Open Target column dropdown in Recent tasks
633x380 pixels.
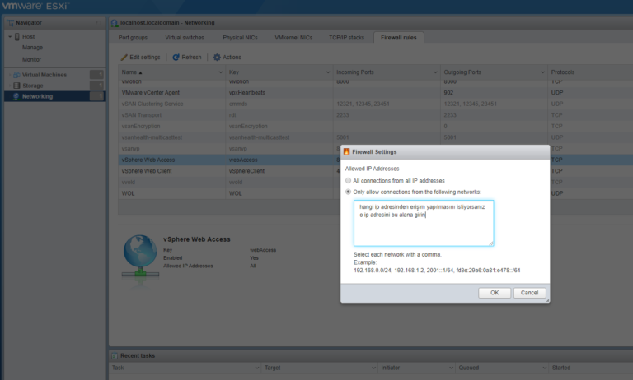click(373, 368)
